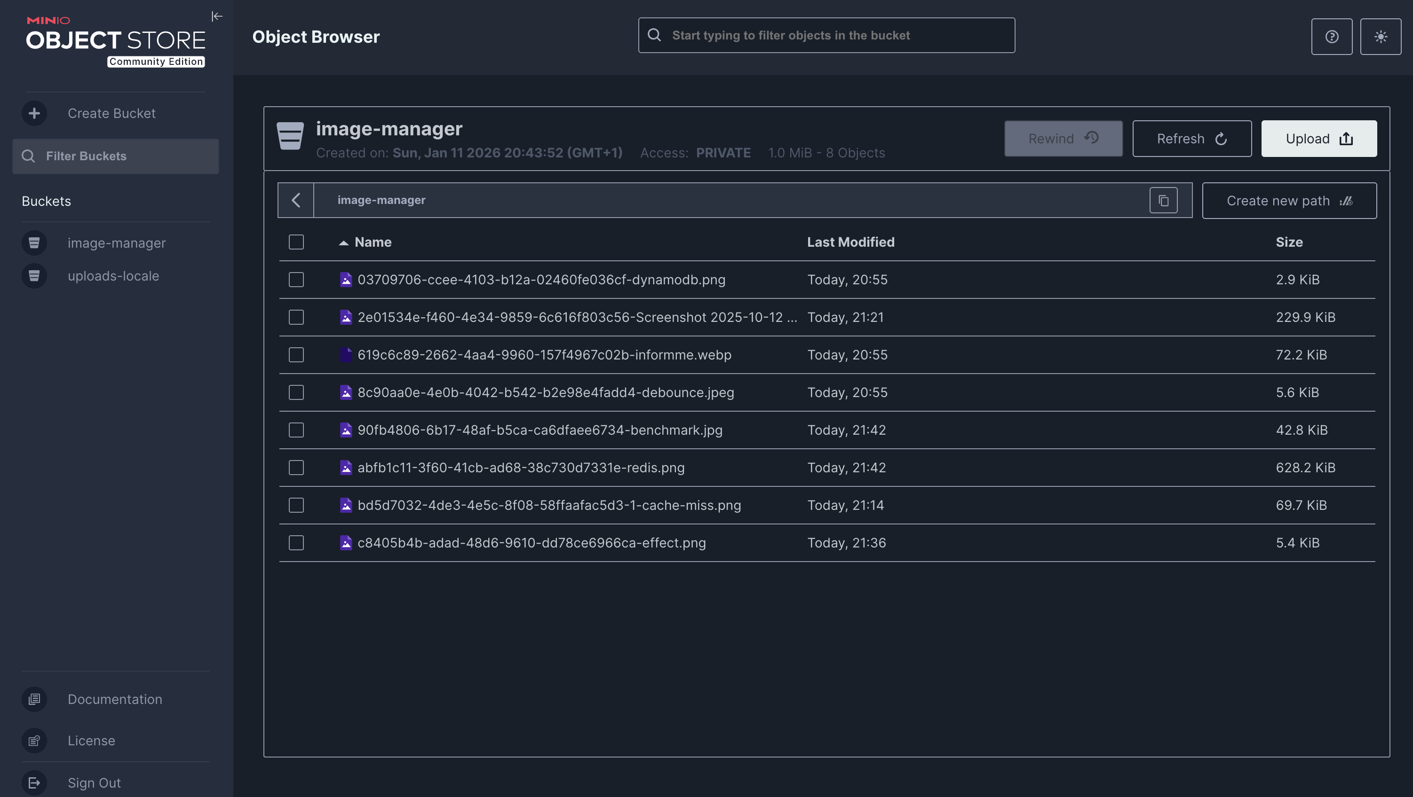
Task: Sort by Name column arrow
Action: pos(343,243)
